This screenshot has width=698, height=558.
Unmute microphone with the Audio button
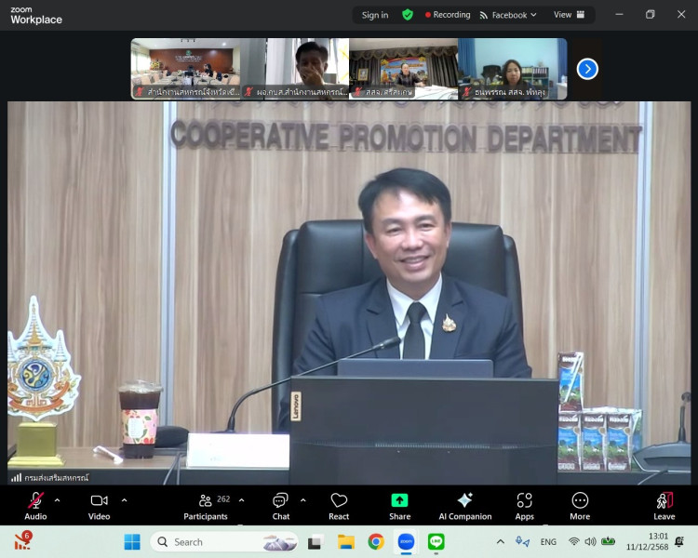pyautogui.click(x=35, y=505)
